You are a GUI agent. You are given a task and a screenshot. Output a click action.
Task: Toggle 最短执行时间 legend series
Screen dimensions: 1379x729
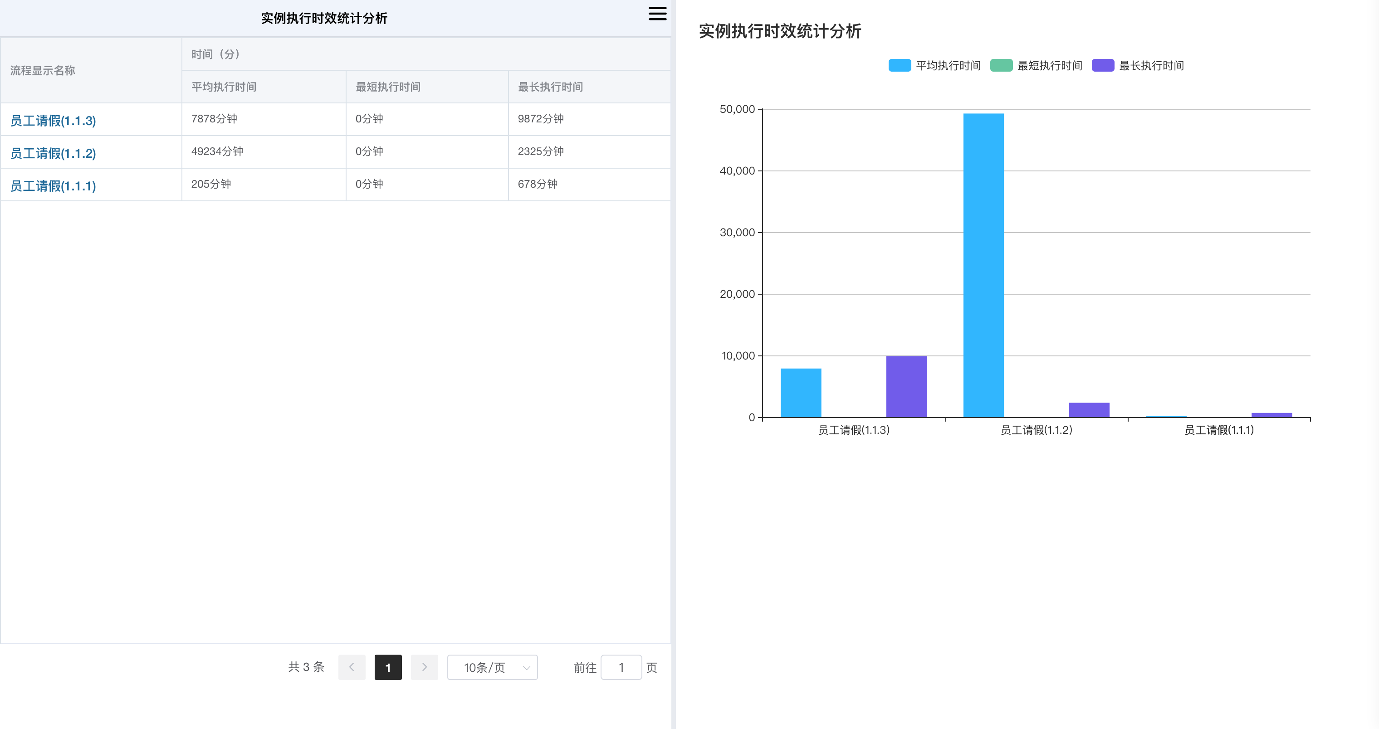(1049, 66)
